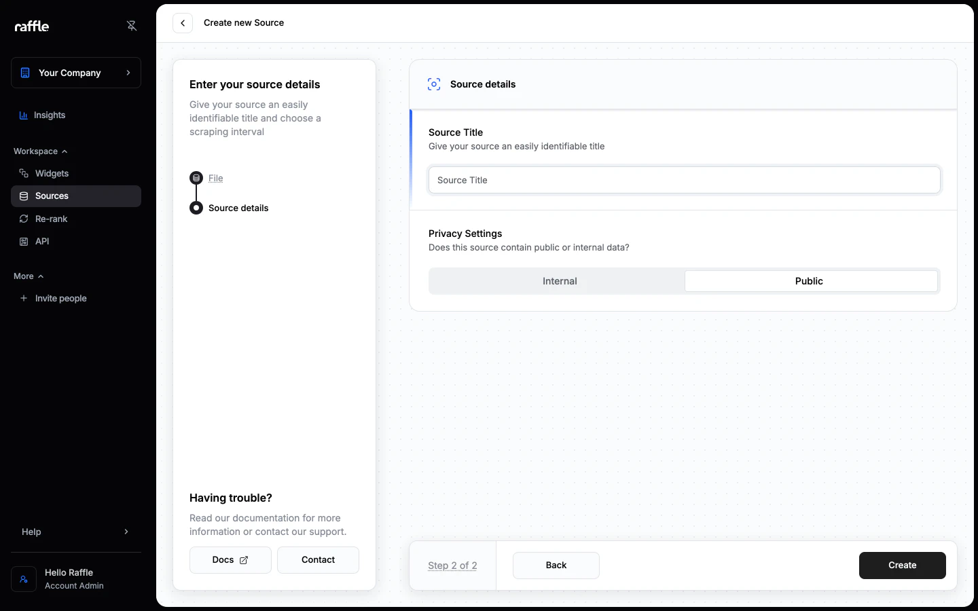
Task: Click the Source details scan icon
Action: [x=434, y=84]
